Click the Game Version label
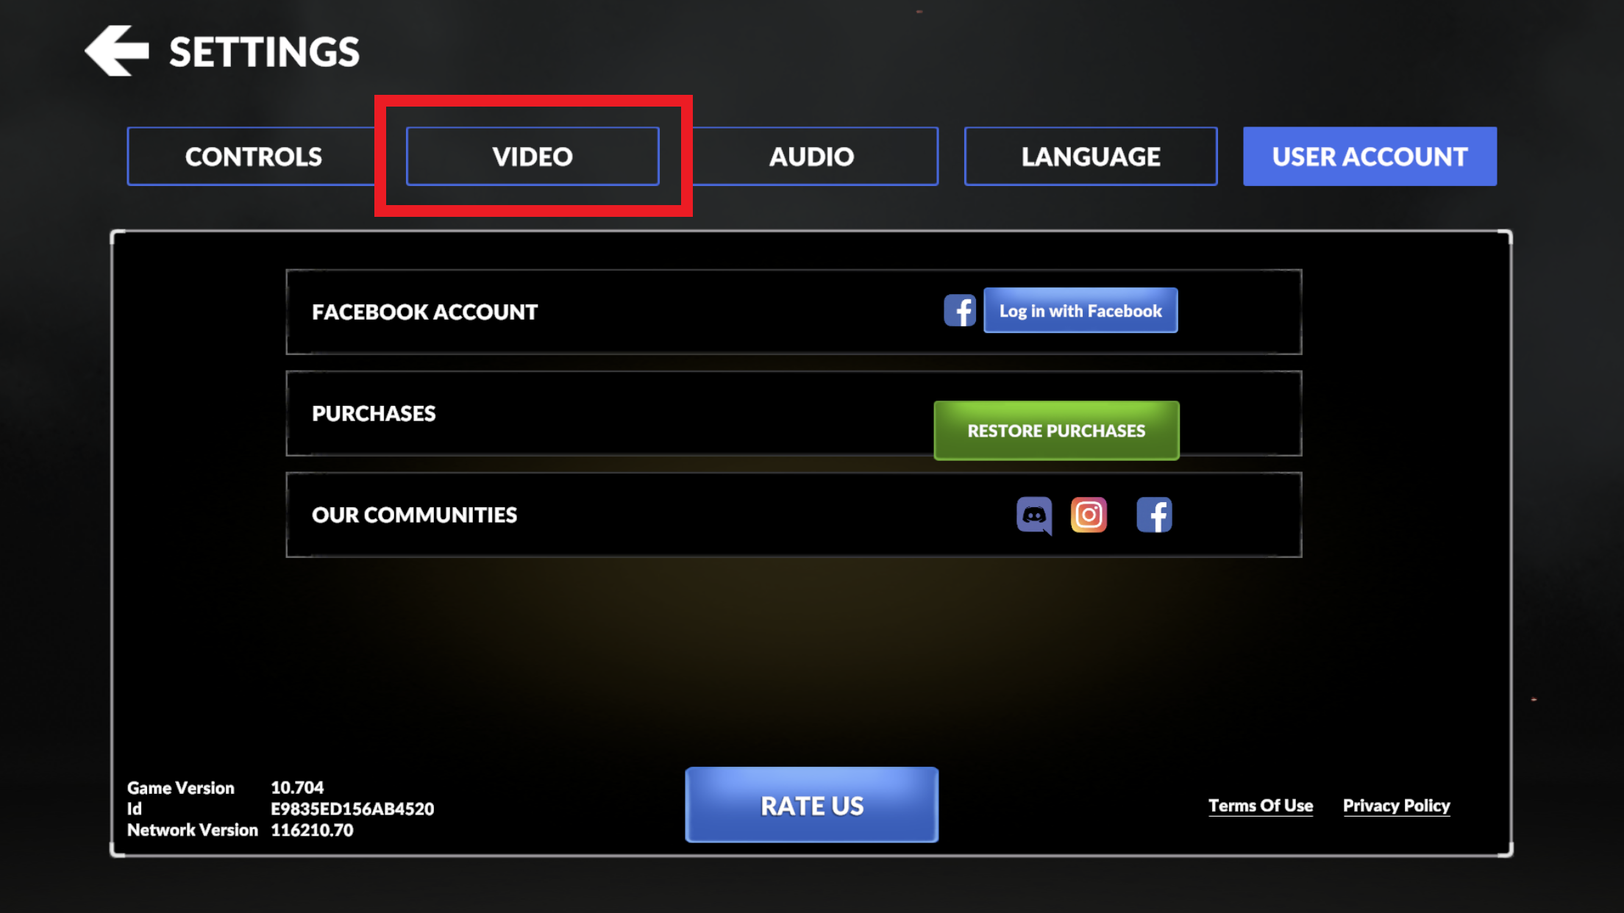Screen dimensions: 1624x913 [x=180, y=787]
